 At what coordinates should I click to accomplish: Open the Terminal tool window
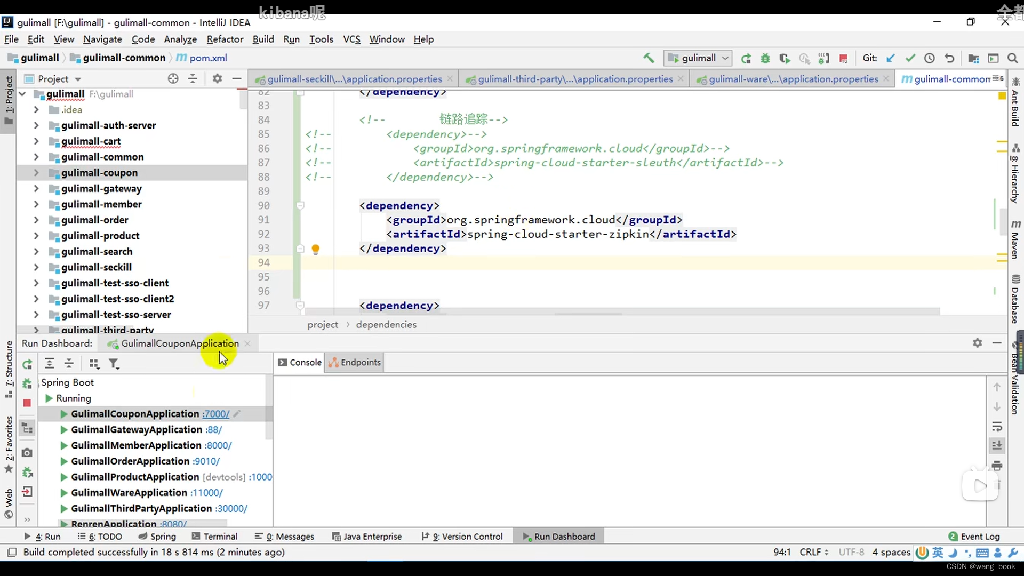pos(214,537)
